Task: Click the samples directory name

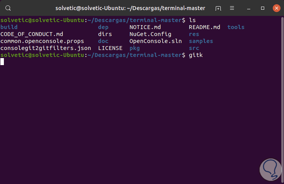Action: pyautogui.click(x=201, y=41)
